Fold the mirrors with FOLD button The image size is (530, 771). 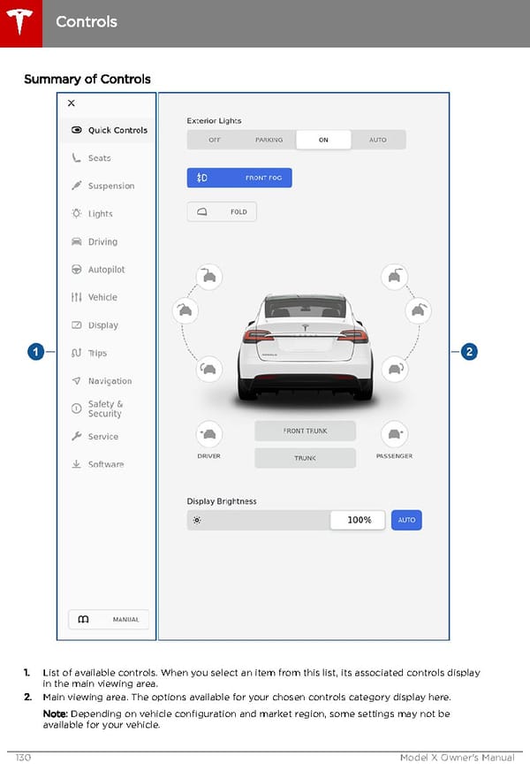pyautogui.click(x=222, y=212)
